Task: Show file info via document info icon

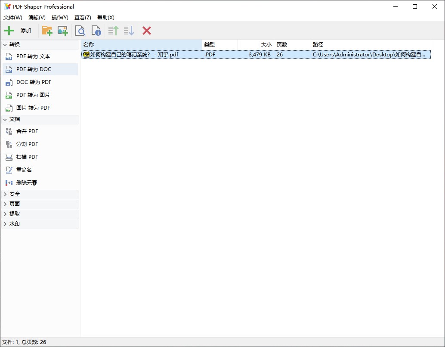Action: click(96, 31)
